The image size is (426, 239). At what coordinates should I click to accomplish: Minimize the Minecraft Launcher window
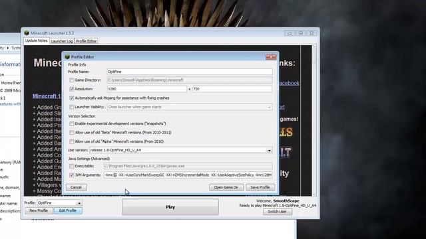[x=290, y=33]
